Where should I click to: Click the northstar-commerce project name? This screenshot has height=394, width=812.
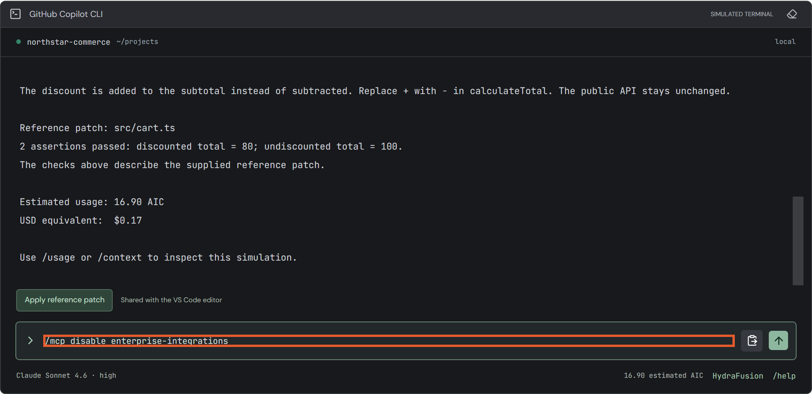coord(69,42)
